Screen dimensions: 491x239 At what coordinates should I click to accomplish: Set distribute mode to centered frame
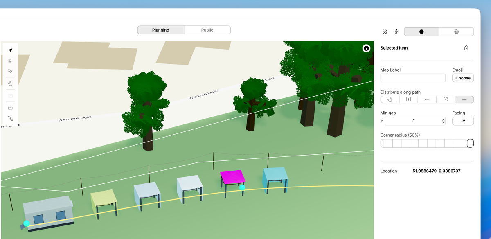coord(446,99)
